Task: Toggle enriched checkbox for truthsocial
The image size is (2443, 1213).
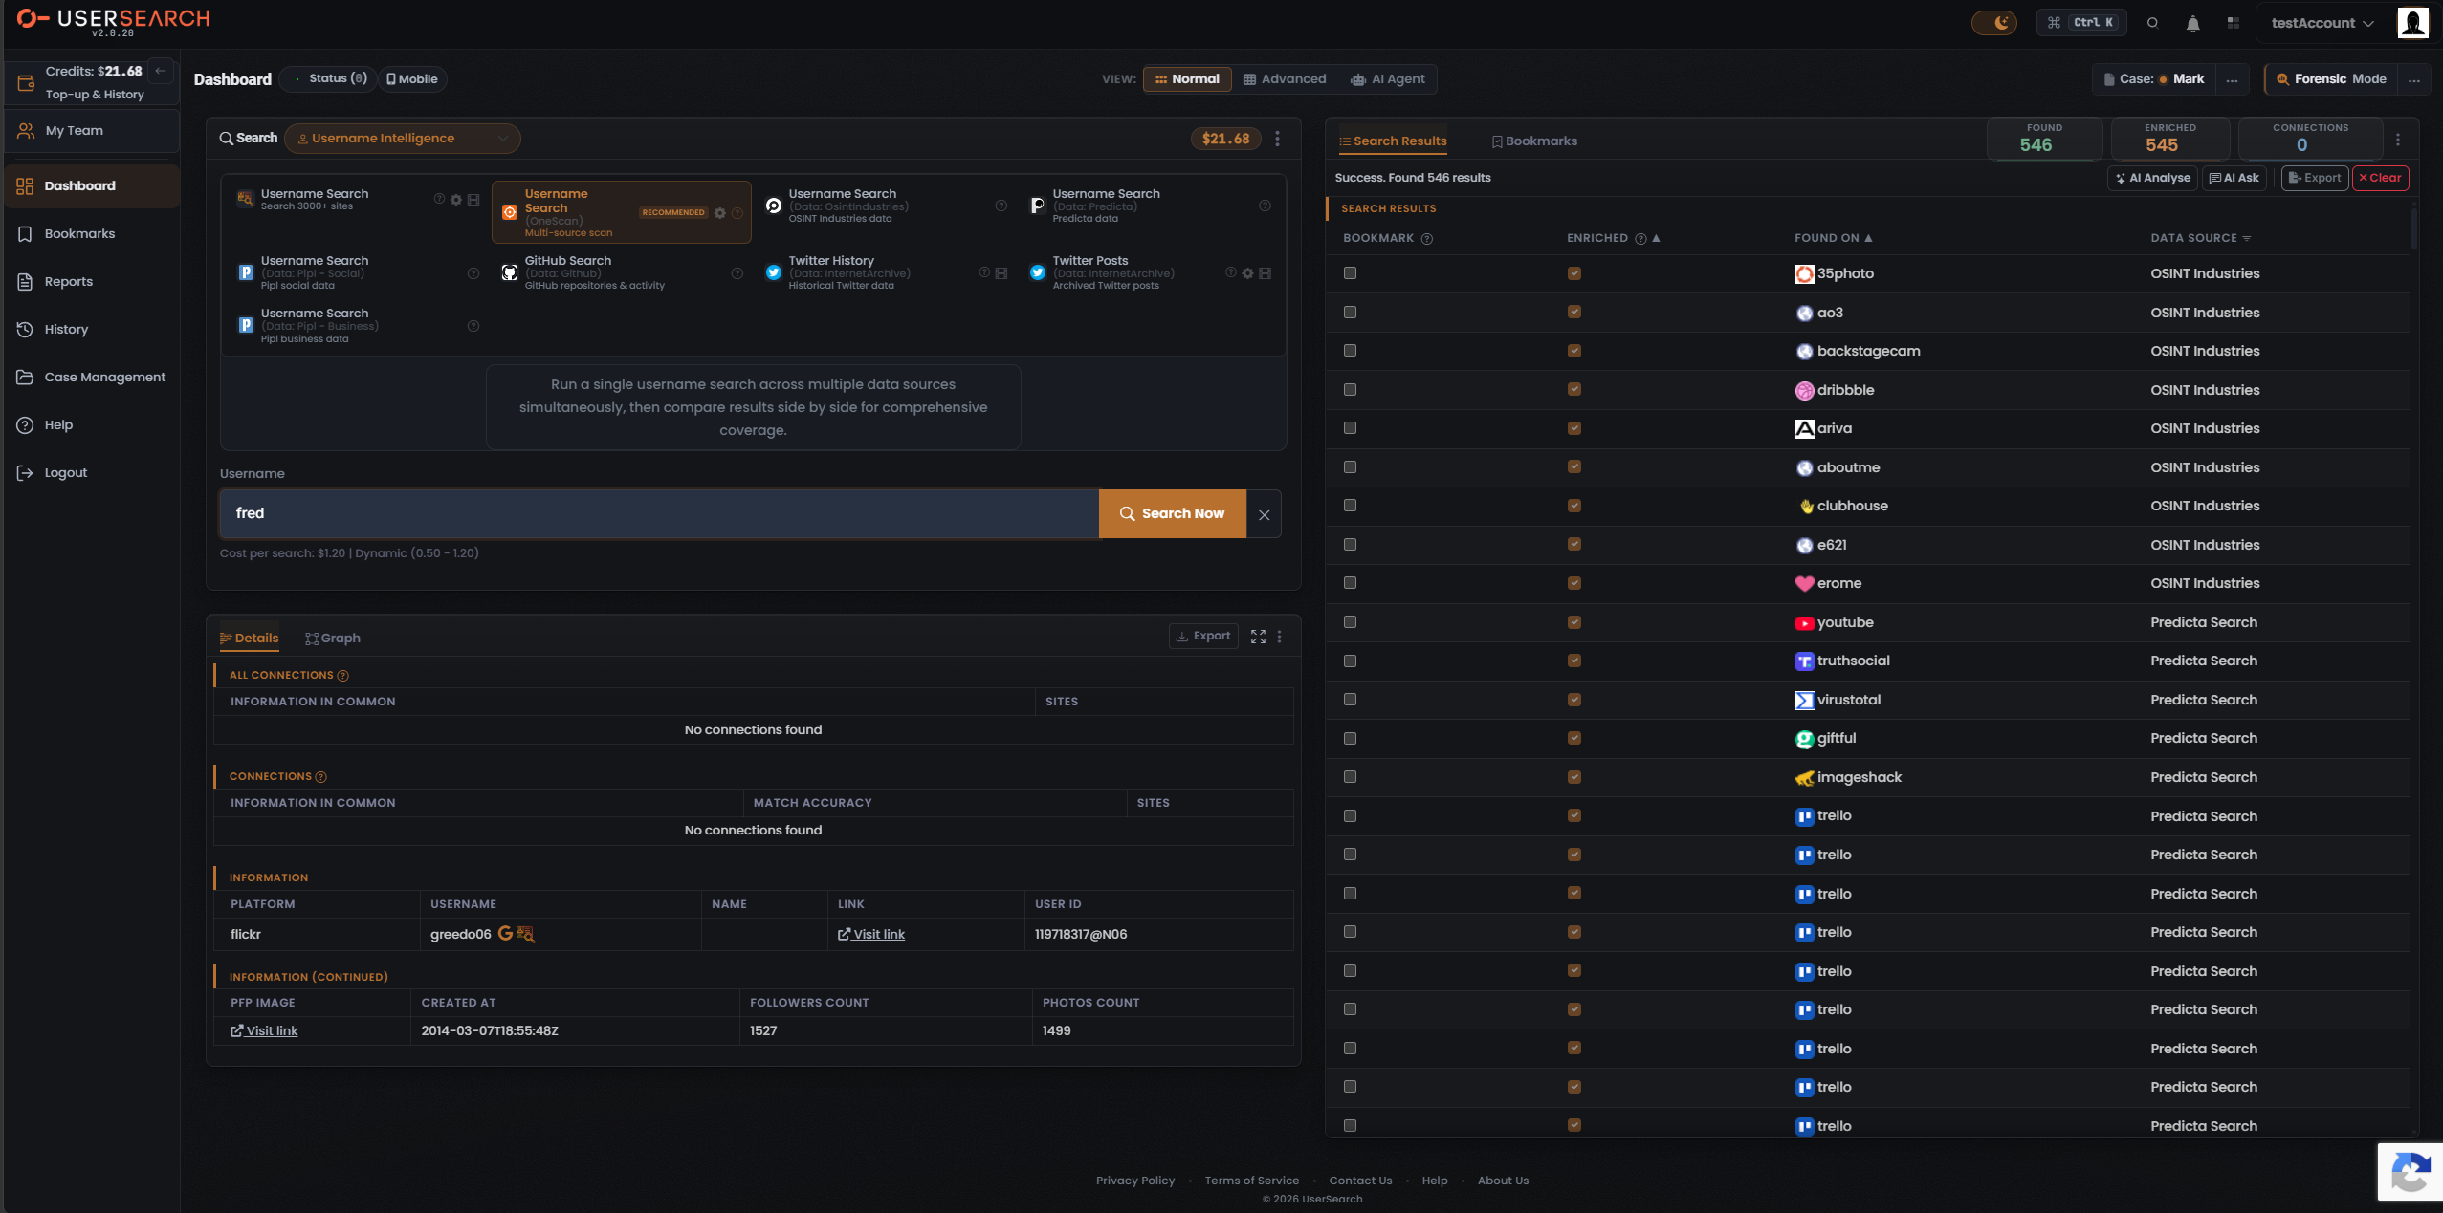Action: point(1574,661)
